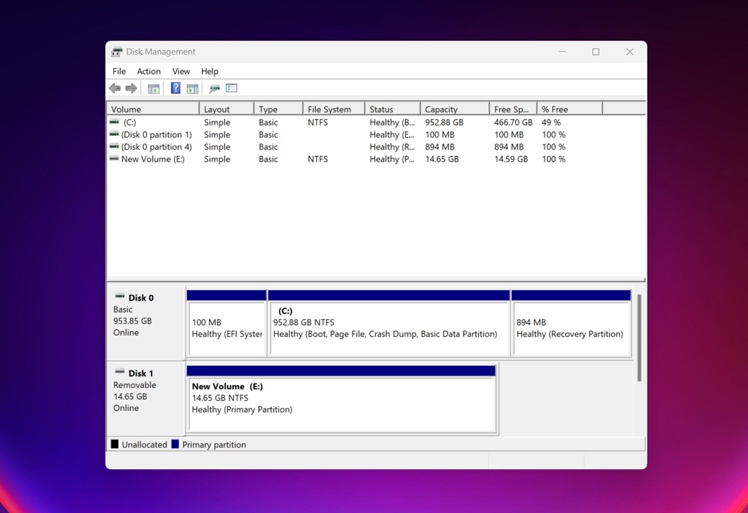This screenshot has width=748, height=513.
Task: Open the File menu
Action: (x=119, y=72)
